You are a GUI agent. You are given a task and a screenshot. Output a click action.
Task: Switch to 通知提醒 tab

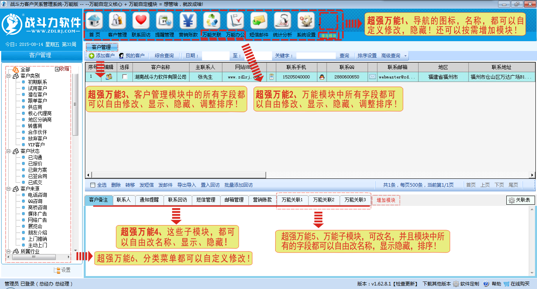tap(149, 200)
